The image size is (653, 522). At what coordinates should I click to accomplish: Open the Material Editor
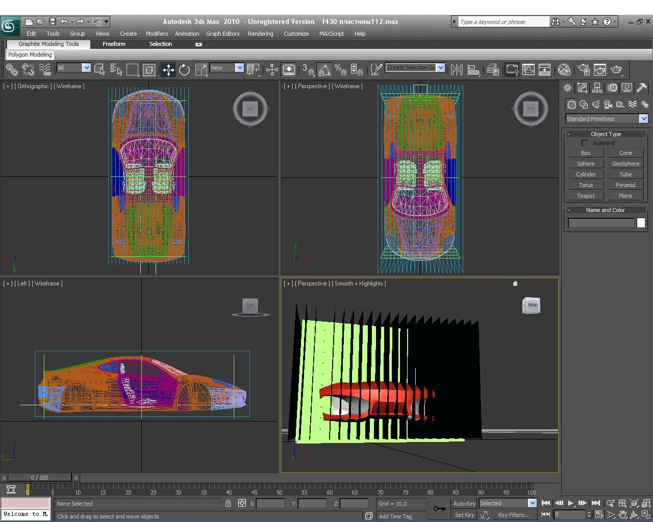(564, 70)
